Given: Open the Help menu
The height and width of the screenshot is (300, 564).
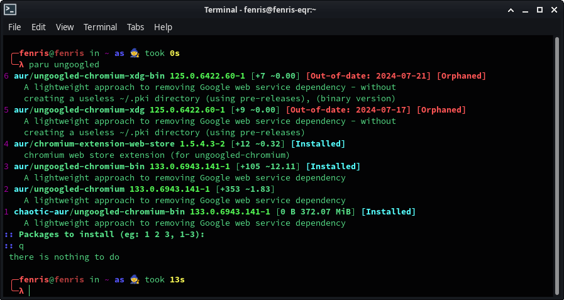Looking at the screenshot, I should [x=163, y=27].
